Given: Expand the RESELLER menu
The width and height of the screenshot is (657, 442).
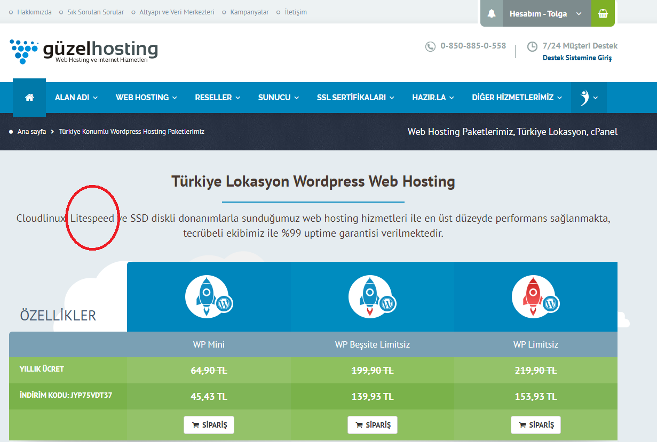Looking at the screenshot, I should 218,98.
